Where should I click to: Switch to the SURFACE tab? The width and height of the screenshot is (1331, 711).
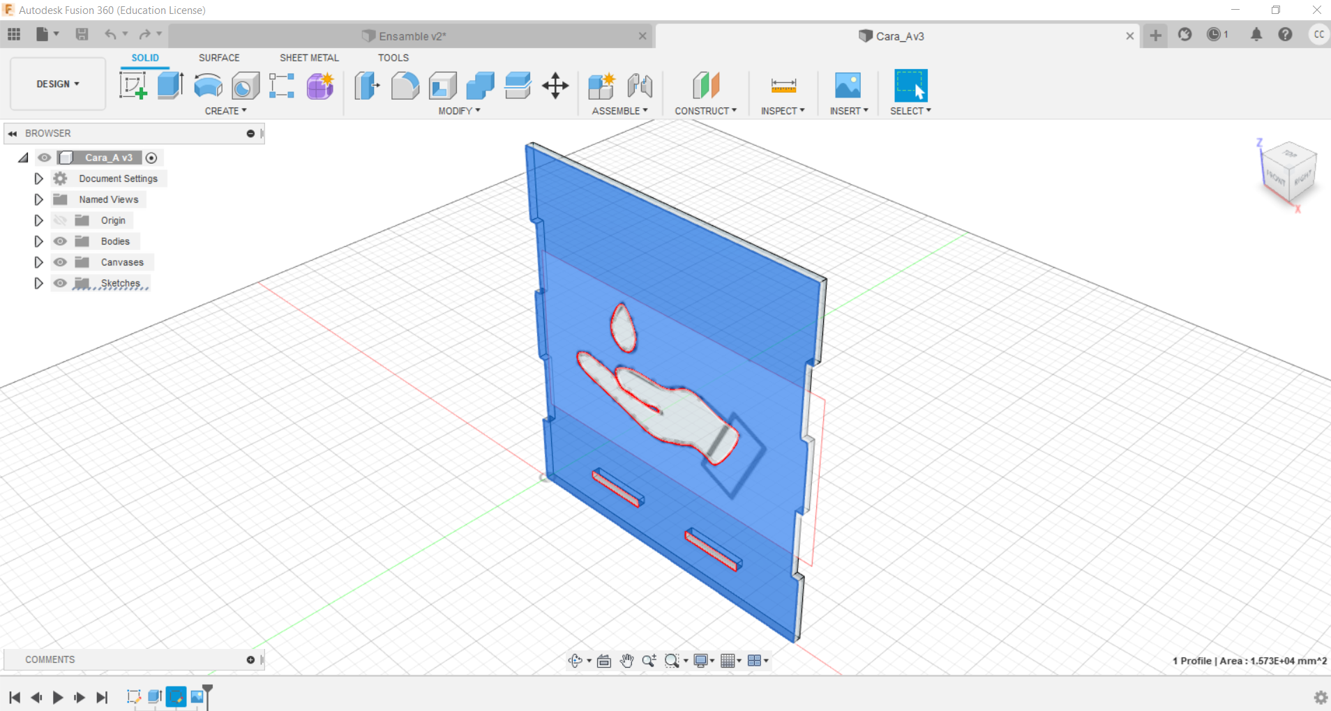[x=219, y=58]
